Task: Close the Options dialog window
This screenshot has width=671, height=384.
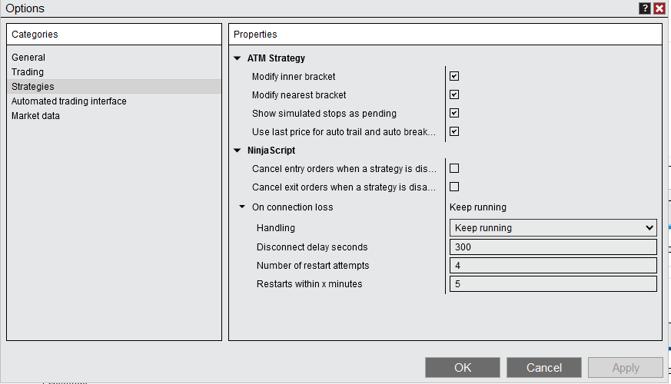Action: (x=659, y=8)
